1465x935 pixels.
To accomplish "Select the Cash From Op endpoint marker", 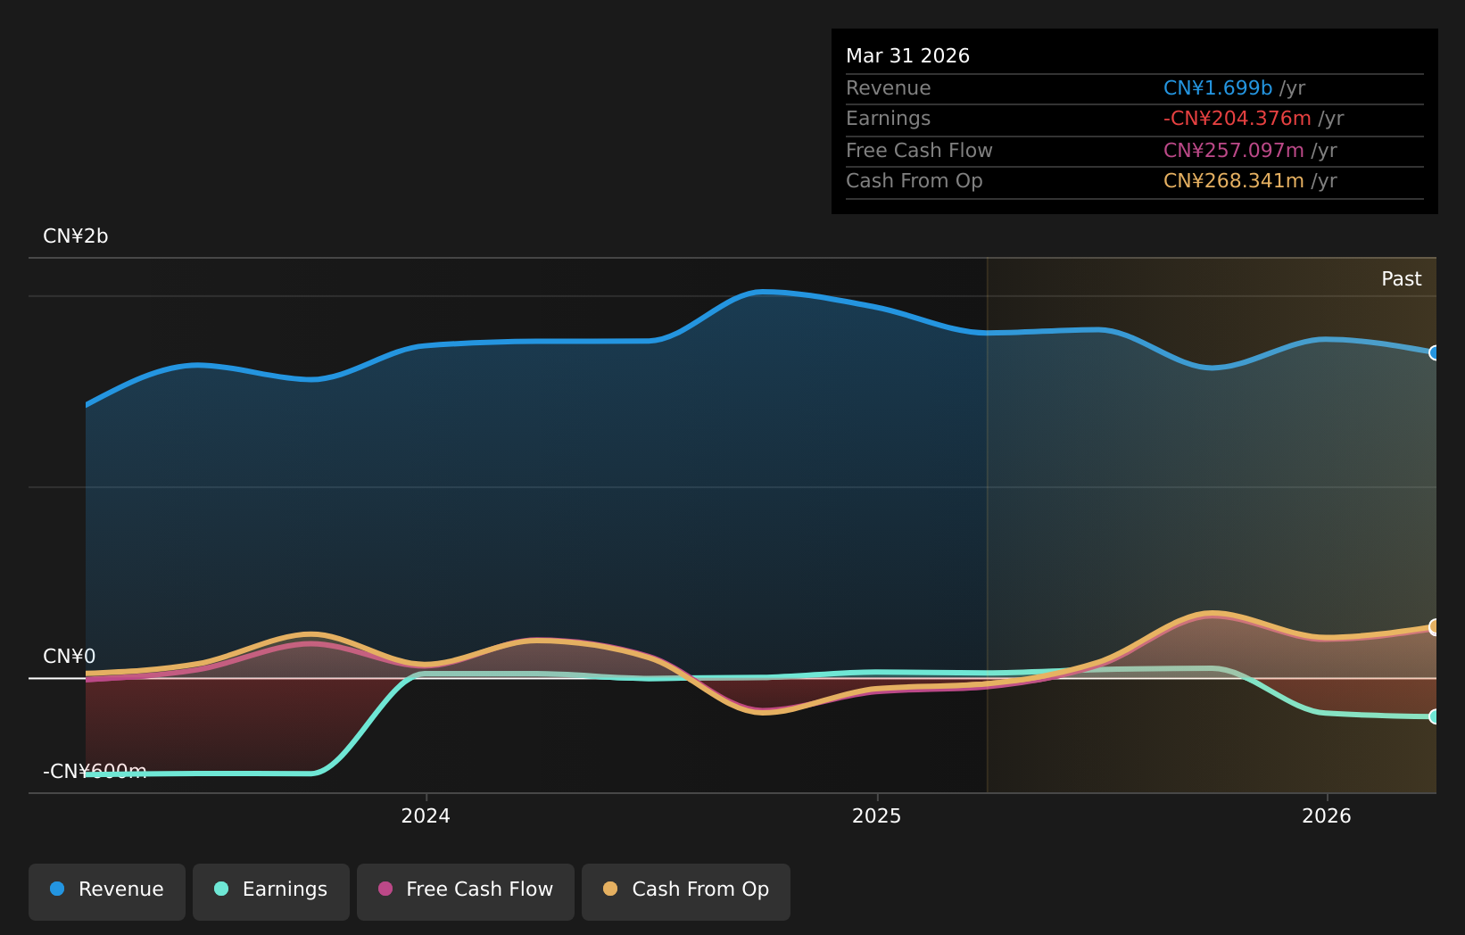I will point(1435,627).
